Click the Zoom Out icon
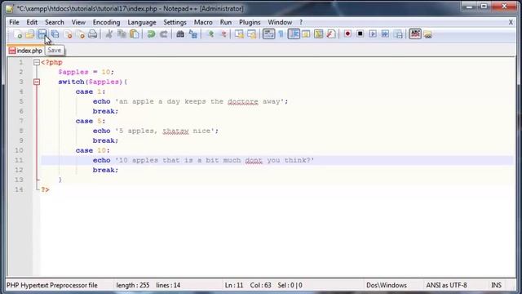 (x=223, y=34)
